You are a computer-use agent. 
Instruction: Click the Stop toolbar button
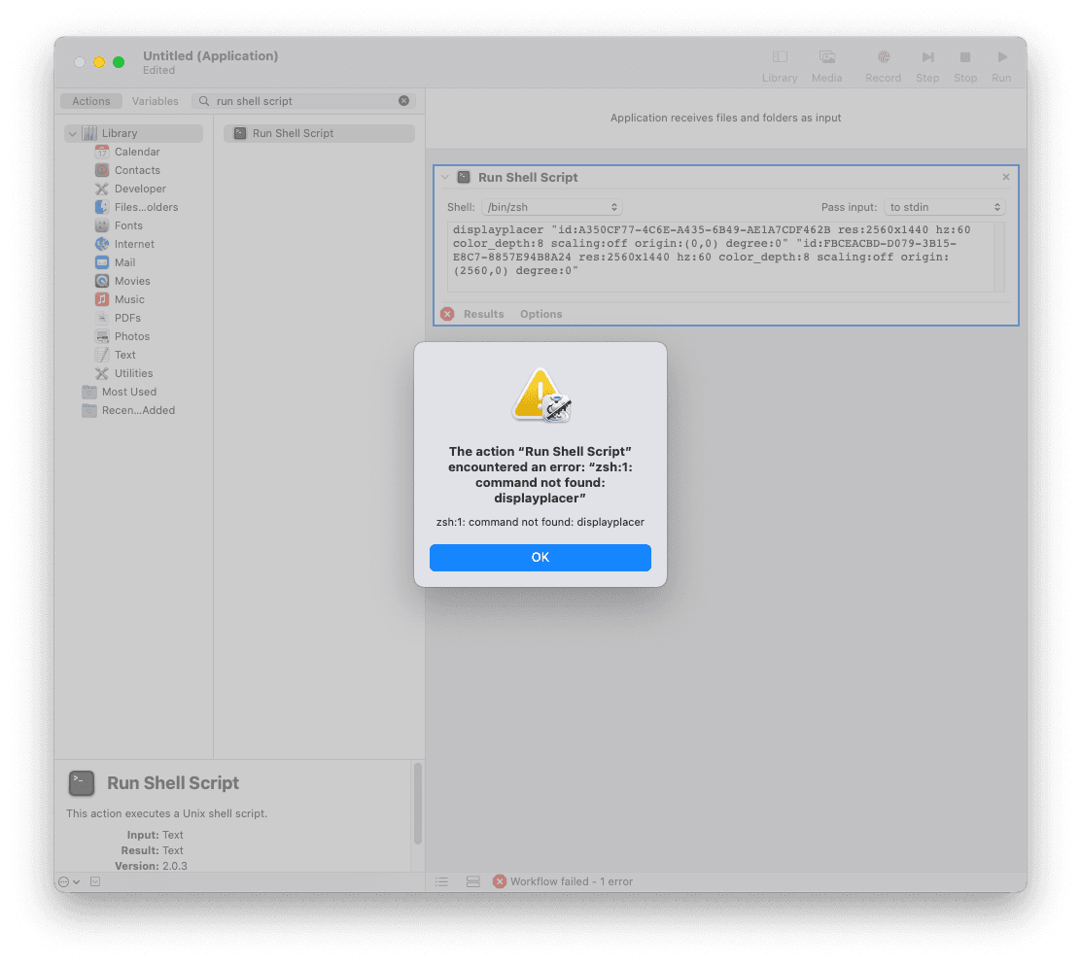(965, 65)
